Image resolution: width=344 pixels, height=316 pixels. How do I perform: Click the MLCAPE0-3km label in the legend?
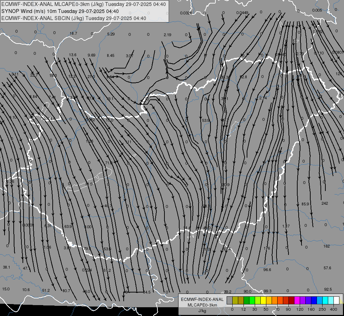point(202,305)
